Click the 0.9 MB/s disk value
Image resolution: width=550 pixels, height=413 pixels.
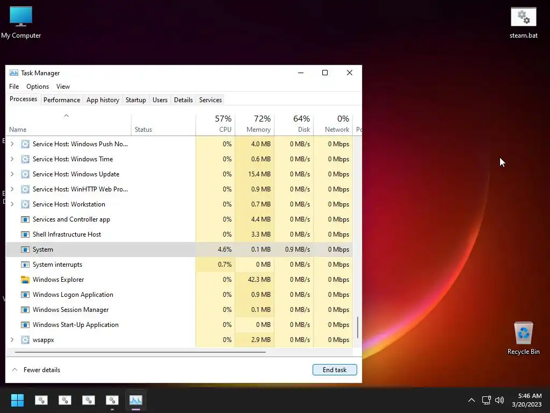coord(298,250)
